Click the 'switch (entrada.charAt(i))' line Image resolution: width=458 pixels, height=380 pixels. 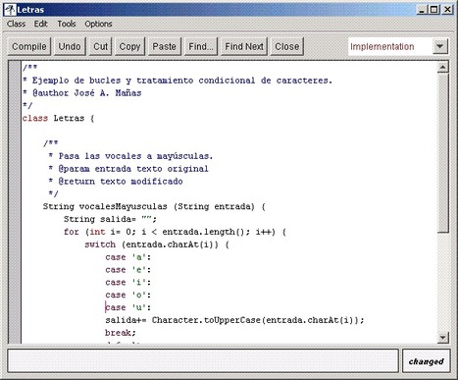click(x=157, y=244)
